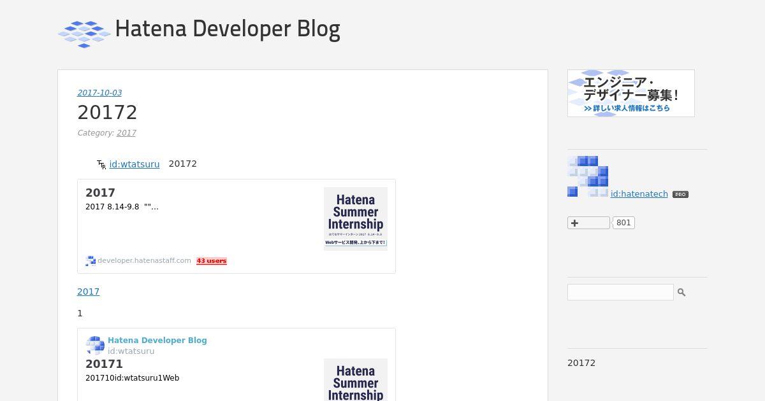This screenshot has height=401, width=765.
Task: Click the 43 users bookmark badge
Action: pos(212,261)
